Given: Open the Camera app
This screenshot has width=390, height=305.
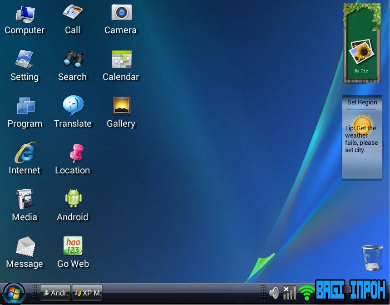Looking at the screenshot, I should pos(120,13).
